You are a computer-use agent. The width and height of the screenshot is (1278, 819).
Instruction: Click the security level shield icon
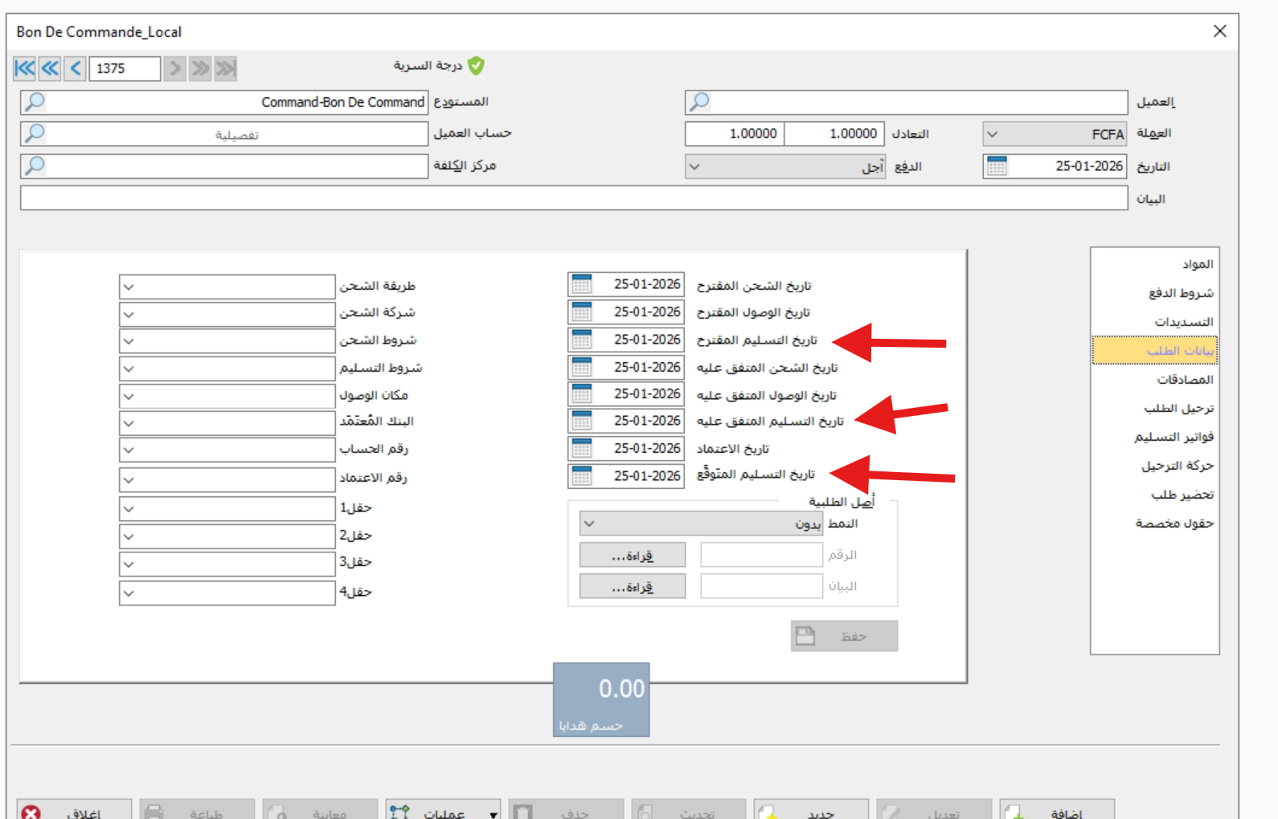pos(476,66)
